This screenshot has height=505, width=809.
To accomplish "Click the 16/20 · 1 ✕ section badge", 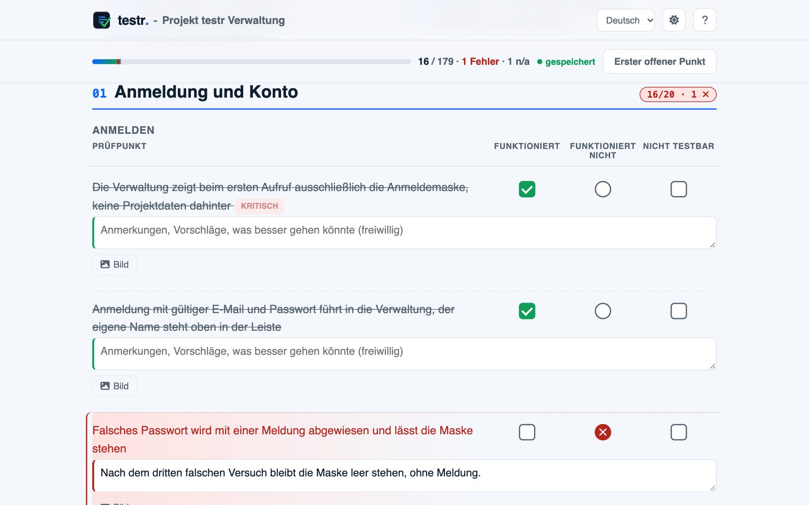I will click(x=678, y=95).
